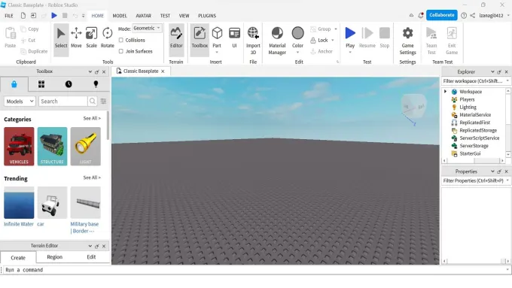Open the Region tab in Terrain Editor
The image size is (512, 288).
pyautogui.click(x=54, y=257)
